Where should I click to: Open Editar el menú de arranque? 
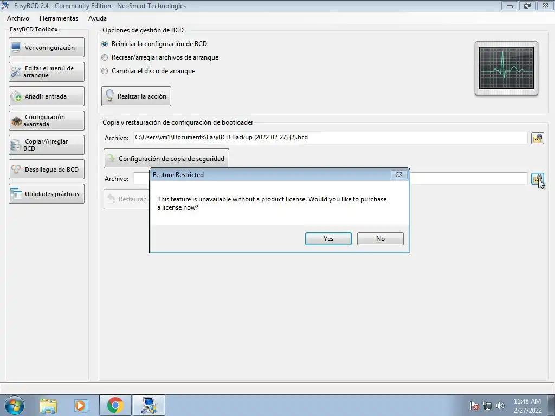click(47, 72)
